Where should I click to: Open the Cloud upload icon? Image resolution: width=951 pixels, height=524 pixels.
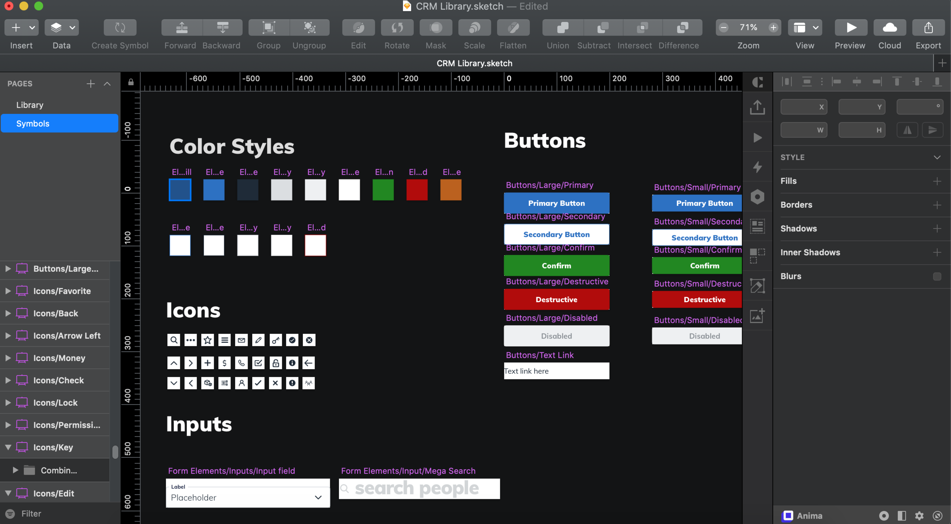890,27
